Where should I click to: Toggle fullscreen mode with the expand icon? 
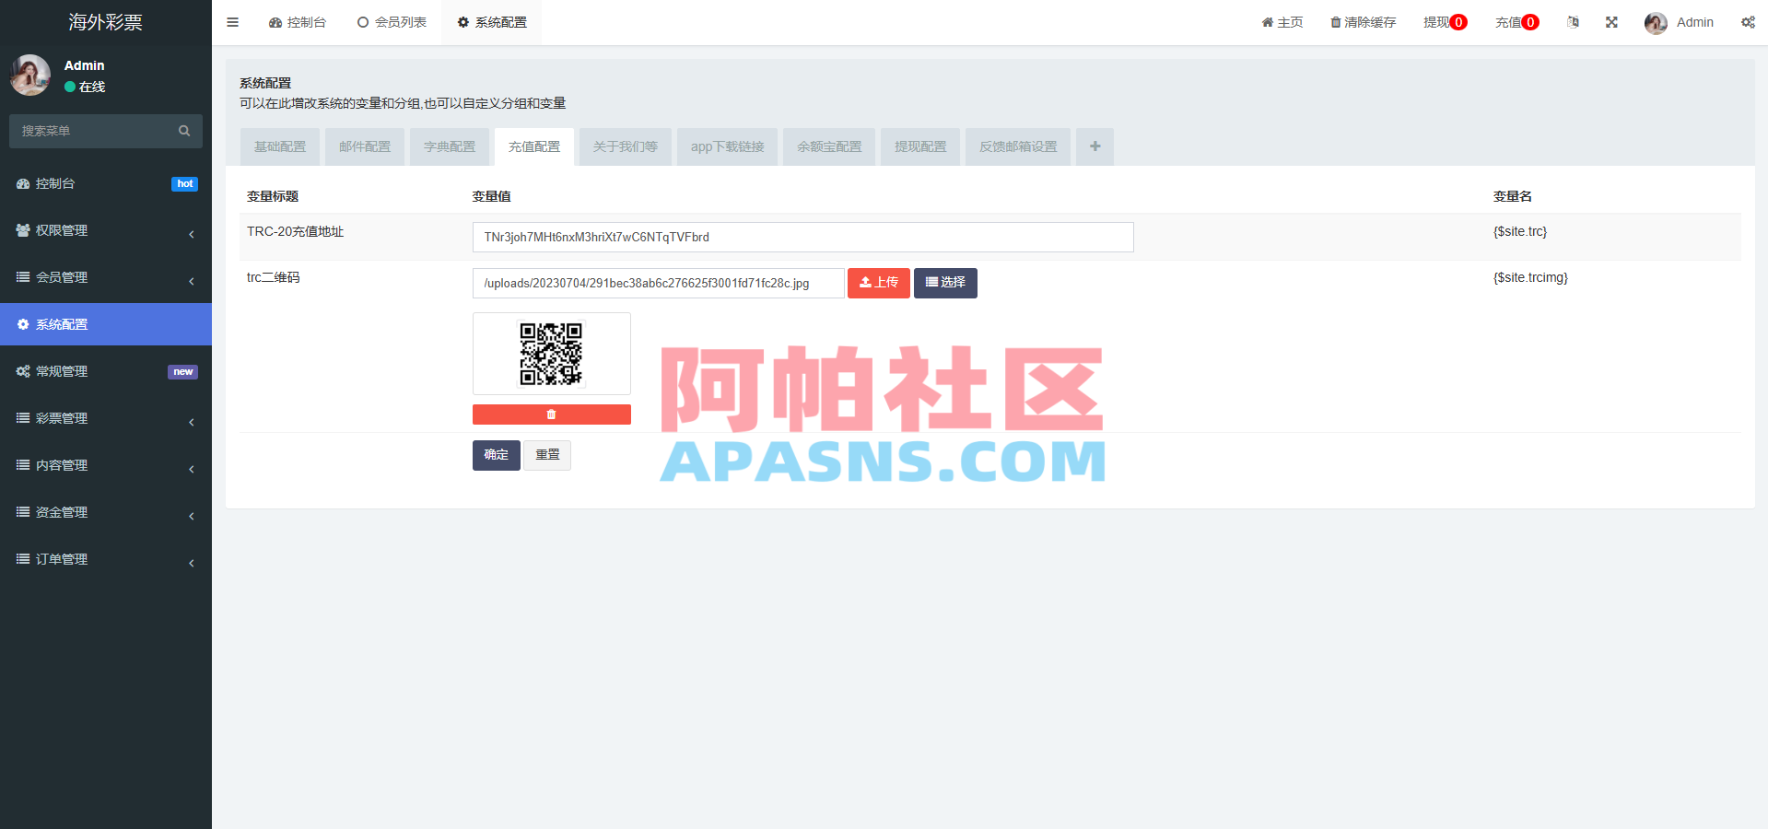[1610, 21]
